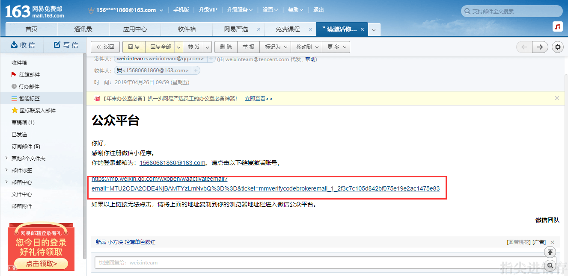
Task: Open 邮箱附件 in sidebar
Action: [22, 206]
